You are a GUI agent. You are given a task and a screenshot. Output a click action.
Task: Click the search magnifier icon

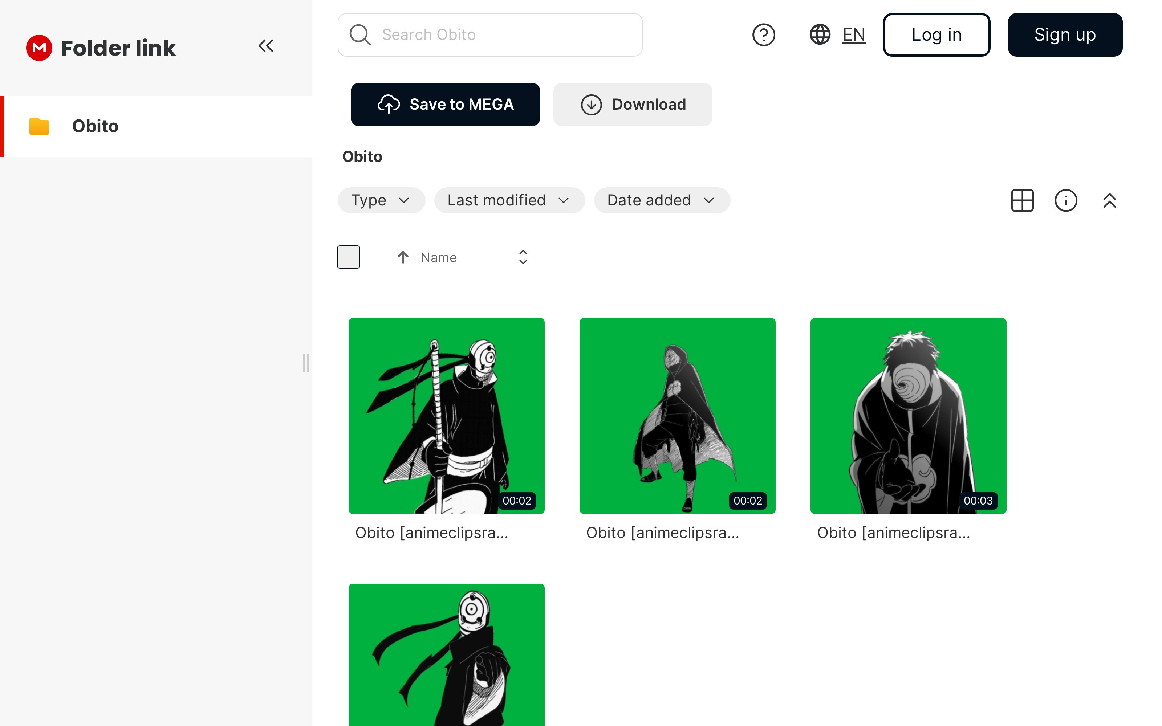coord(359,34)
